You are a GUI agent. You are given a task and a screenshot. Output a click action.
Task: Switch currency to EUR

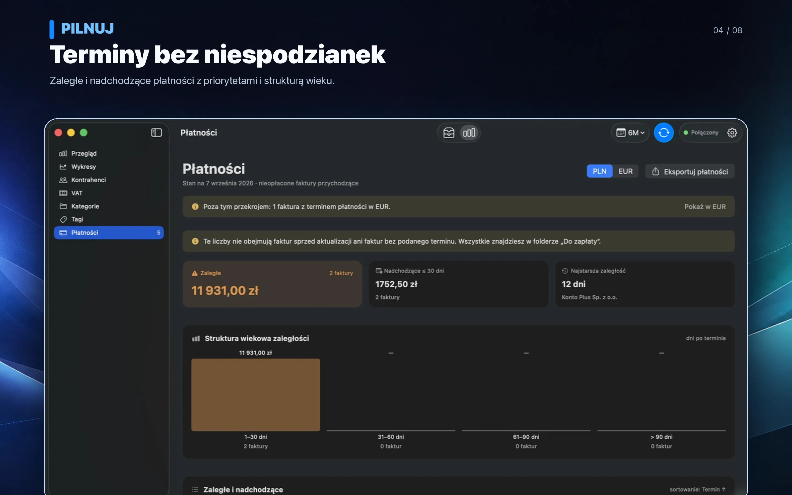625,171
